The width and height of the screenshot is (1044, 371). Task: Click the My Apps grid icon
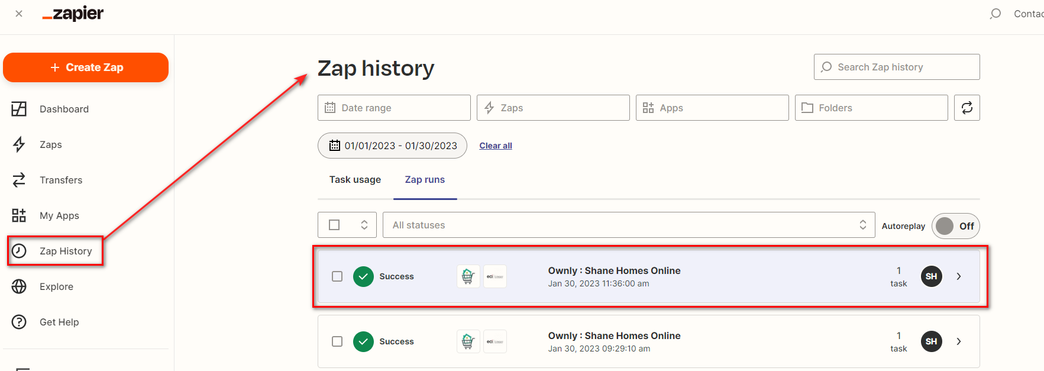[19, 215]
